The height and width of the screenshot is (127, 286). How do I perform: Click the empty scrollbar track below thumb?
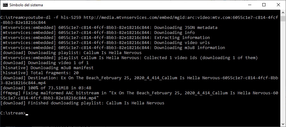(x=283, y=71)
